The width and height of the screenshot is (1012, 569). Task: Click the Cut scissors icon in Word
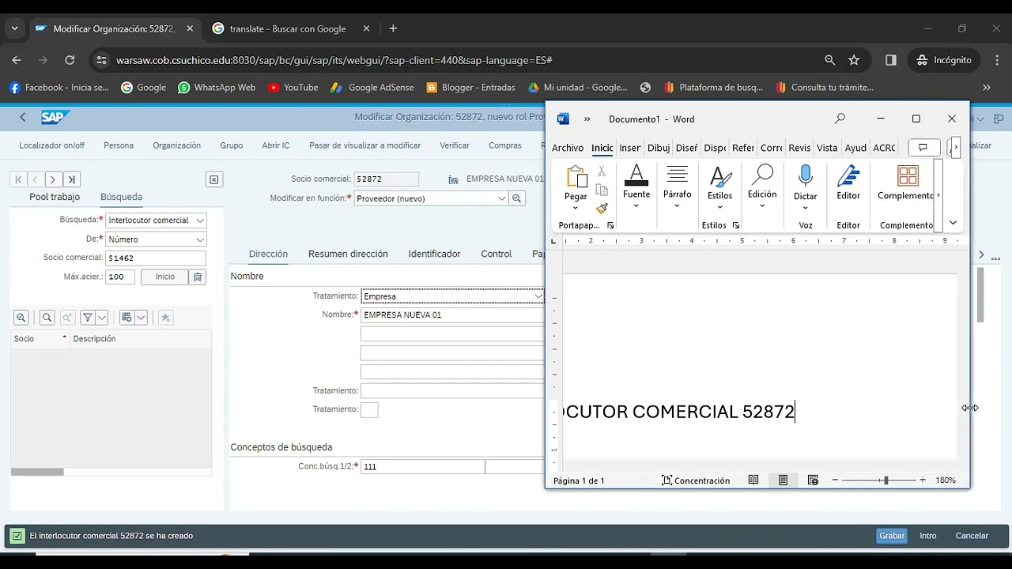pos(602,171)
